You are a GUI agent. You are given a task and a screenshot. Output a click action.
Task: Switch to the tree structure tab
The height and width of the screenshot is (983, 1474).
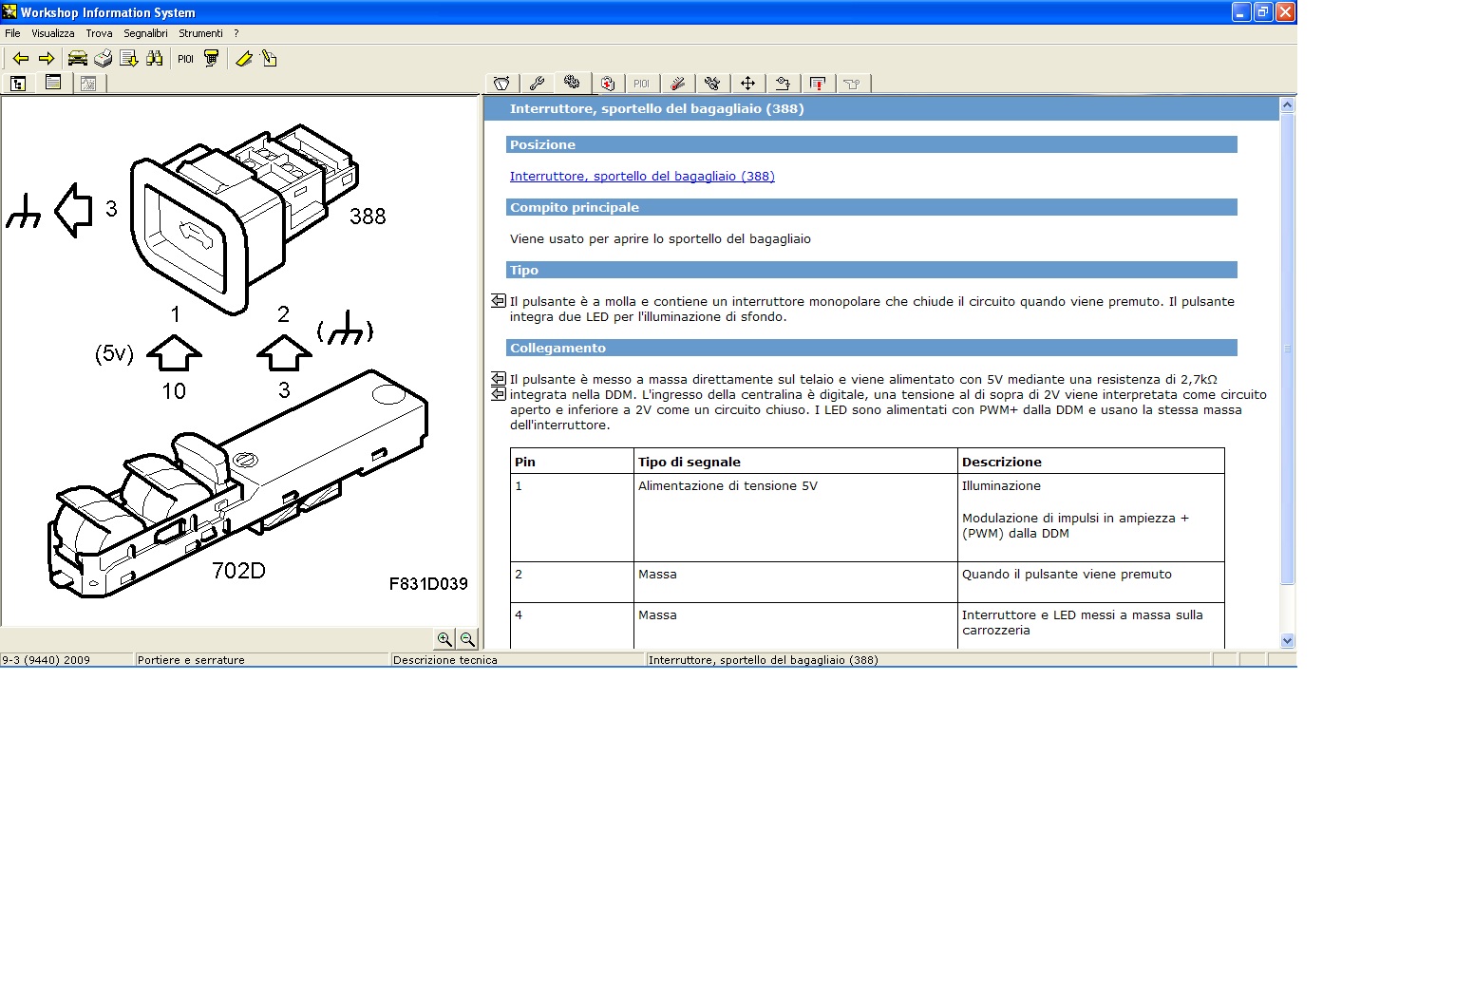click(x=18, y=84)
